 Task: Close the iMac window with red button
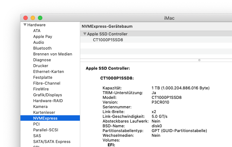pos(26,18)
